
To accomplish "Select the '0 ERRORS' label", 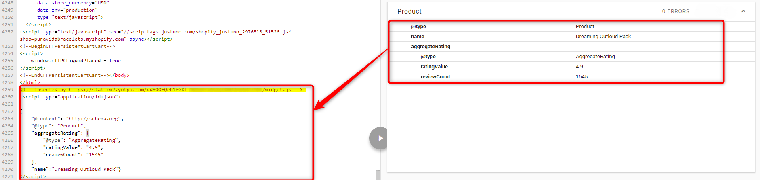I will pyautogui.click(x=676, y=11).
